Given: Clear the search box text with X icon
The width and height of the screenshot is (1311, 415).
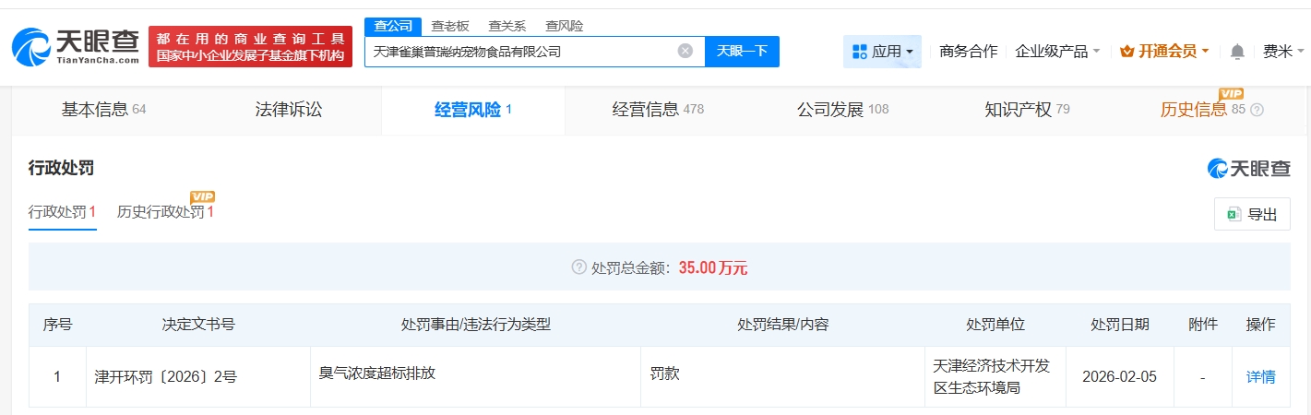Looking at the screenshot, I should [685, 52].
